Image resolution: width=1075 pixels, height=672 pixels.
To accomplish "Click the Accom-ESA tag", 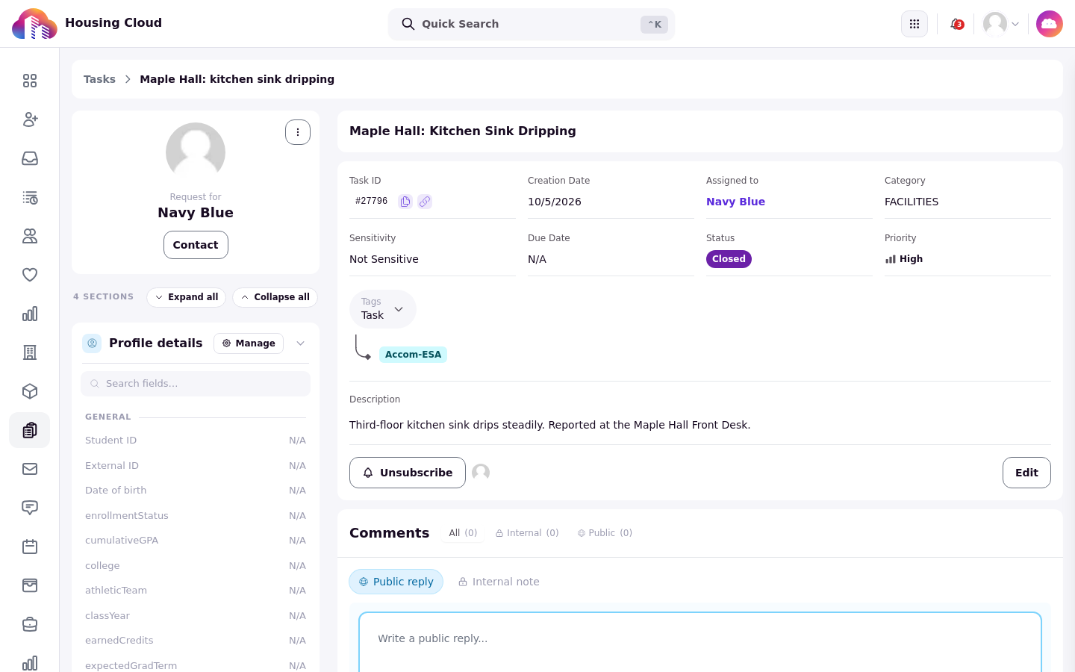I will click(x=413, y=355).
